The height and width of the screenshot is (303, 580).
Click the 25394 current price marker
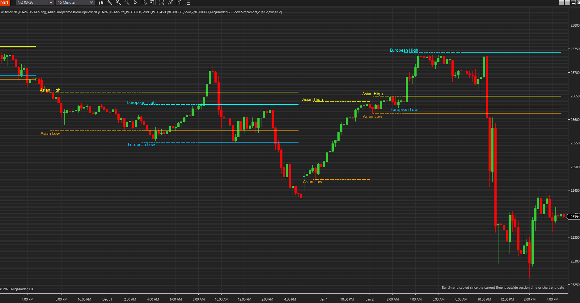coord(574,216)
